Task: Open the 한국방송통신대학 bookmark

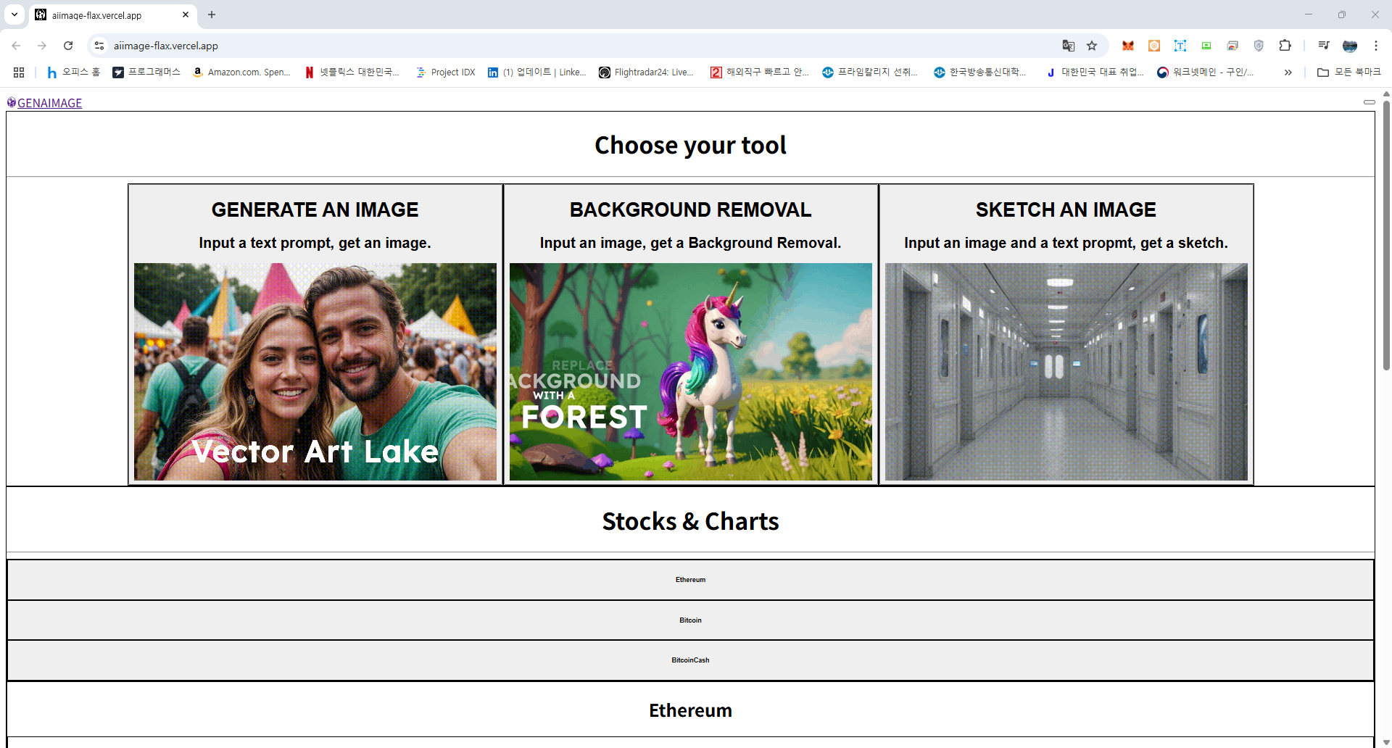Action: pos(980,72)
